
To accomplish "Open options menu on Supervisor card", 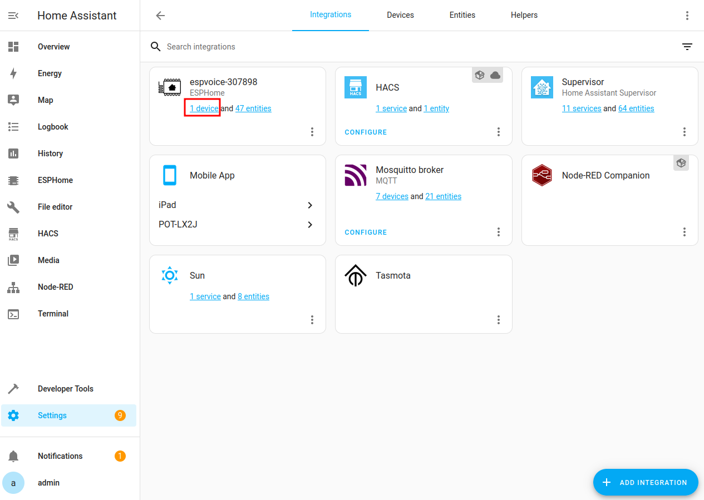I will 685,132.
